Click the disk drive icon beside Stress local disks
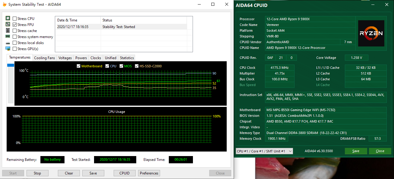 (8, 43)
